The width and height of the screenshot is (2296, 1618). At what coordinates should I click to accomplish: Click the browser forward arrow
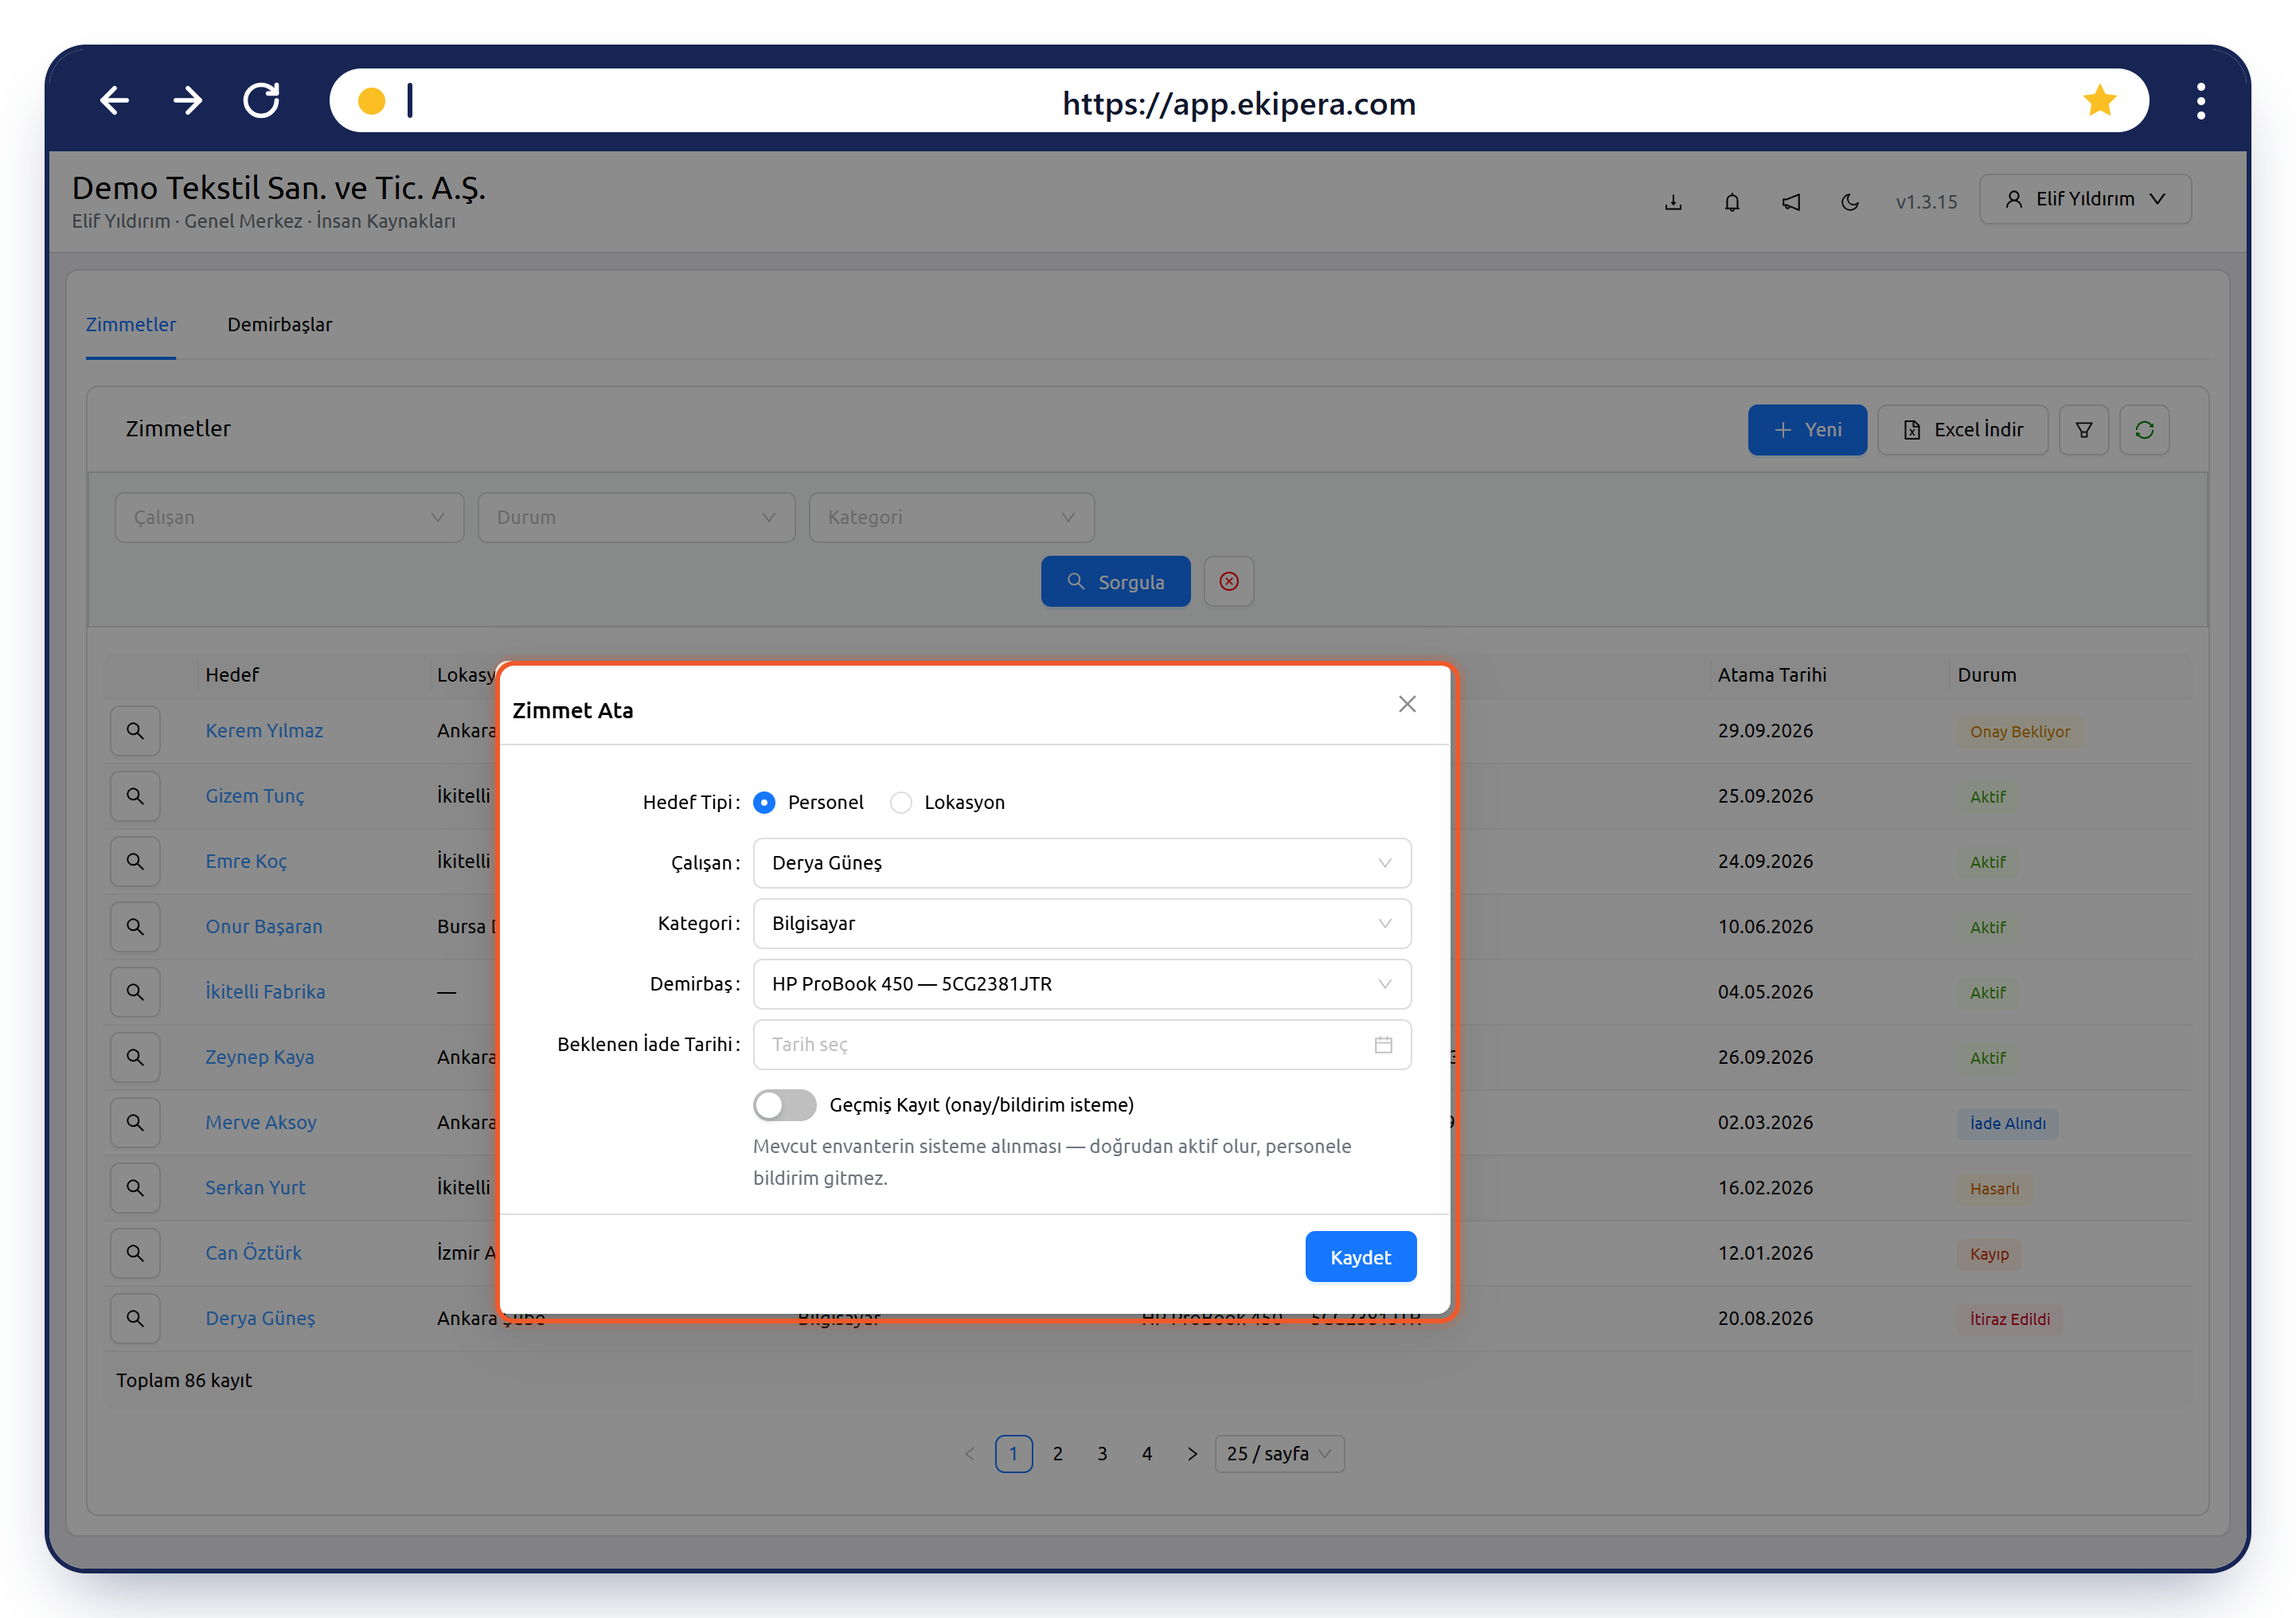[x=188, y=101]
